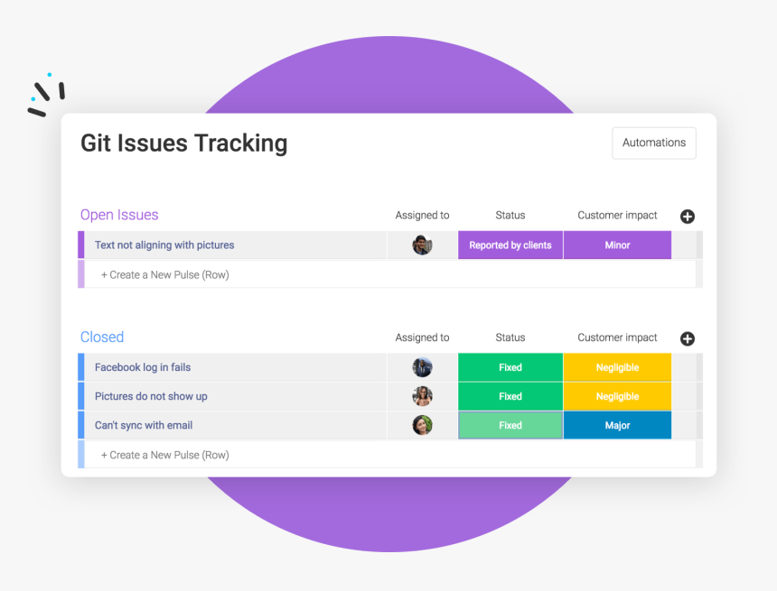
Task: Click the Status column header
Action: click(510, 215)
